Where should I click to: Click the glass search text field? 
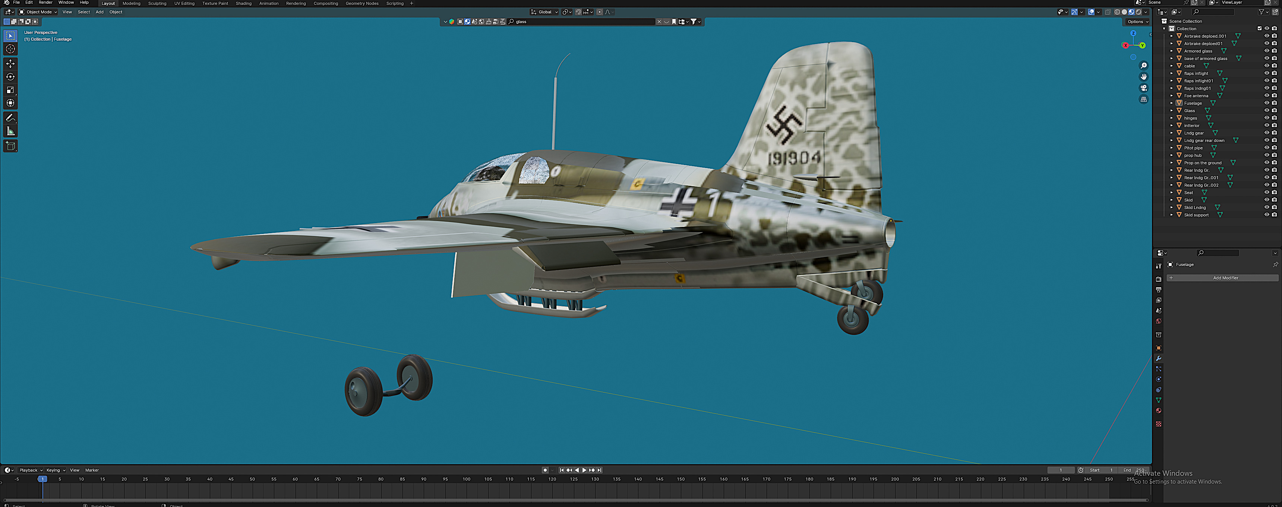click(x=582, y=21)
